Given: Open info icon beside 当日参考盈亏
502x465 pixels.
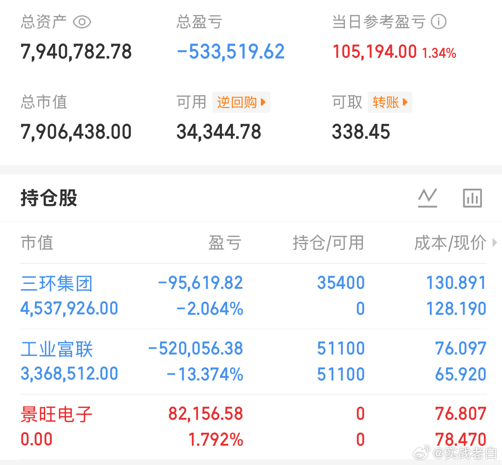Looking at the screenshot, I should coord(439,22).
